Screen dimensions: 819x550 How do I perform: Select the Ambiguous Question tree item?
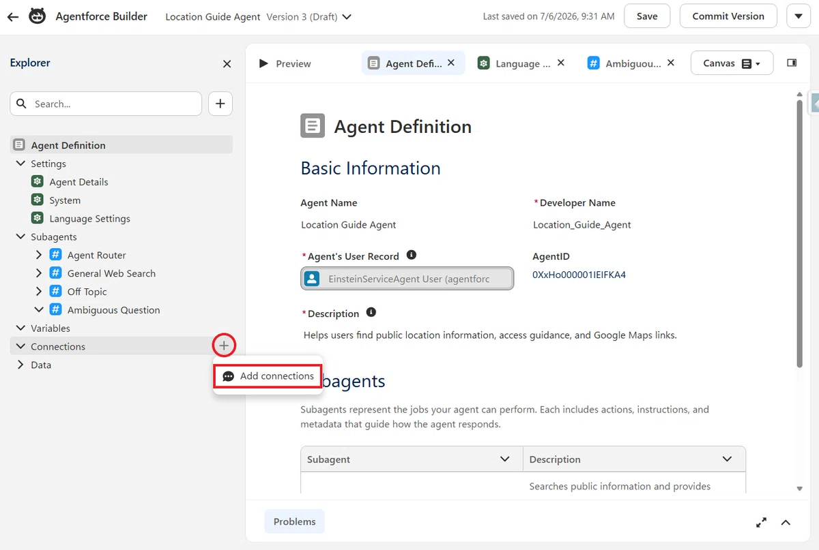pos(113,310)
